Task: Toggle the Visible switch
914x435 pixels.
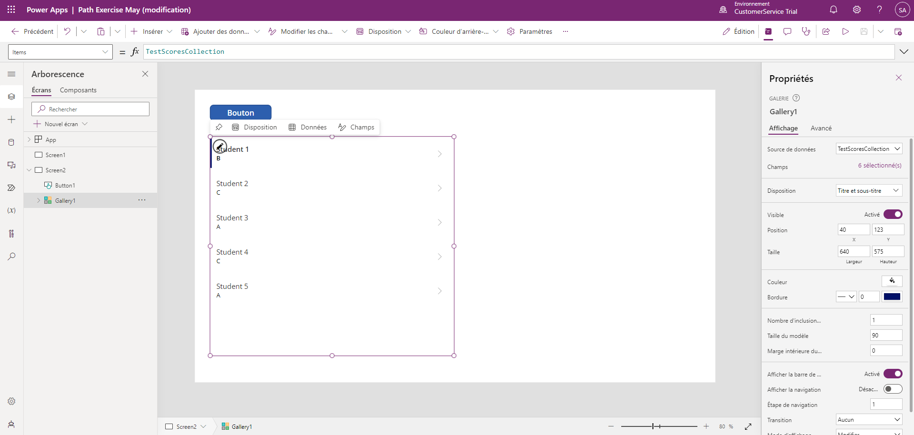Action: tap(893, 215)
